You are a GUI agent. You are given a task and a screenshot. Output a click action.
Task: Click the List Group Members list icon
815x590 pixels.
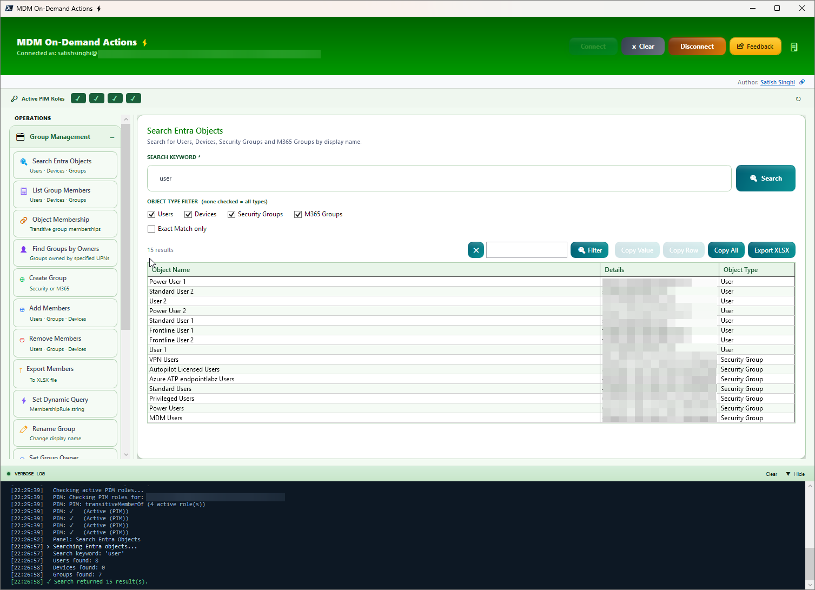click(x=23, y=190)
